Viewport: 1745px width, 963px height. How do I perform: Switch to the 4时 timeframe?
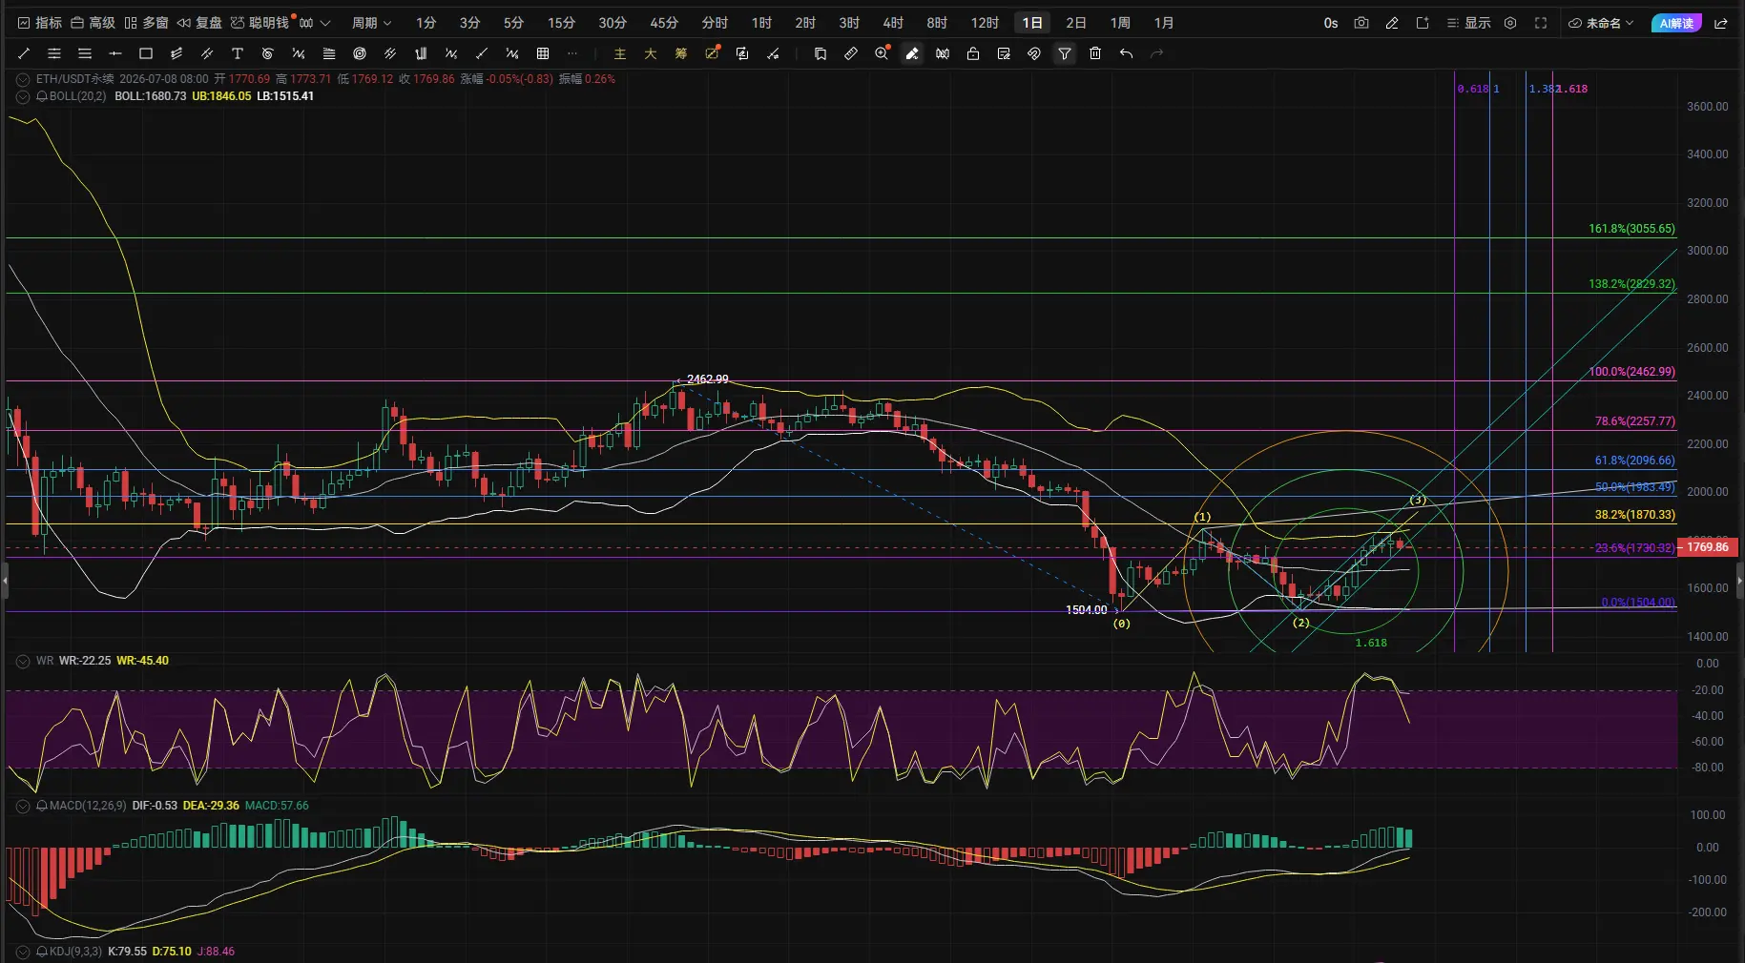pos(893,23)
